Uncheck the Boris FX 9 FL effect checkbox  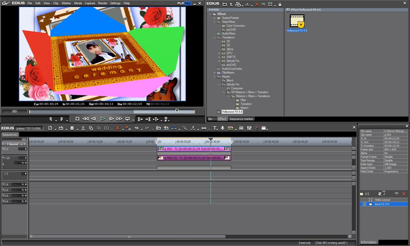point(364,204)
